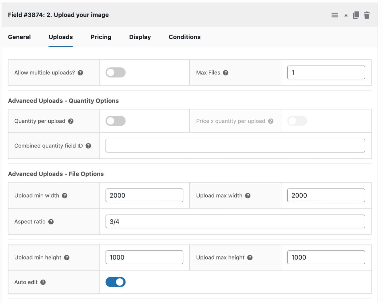Click the Max Files input showing 1
The image size is (383, 303).
326,72
